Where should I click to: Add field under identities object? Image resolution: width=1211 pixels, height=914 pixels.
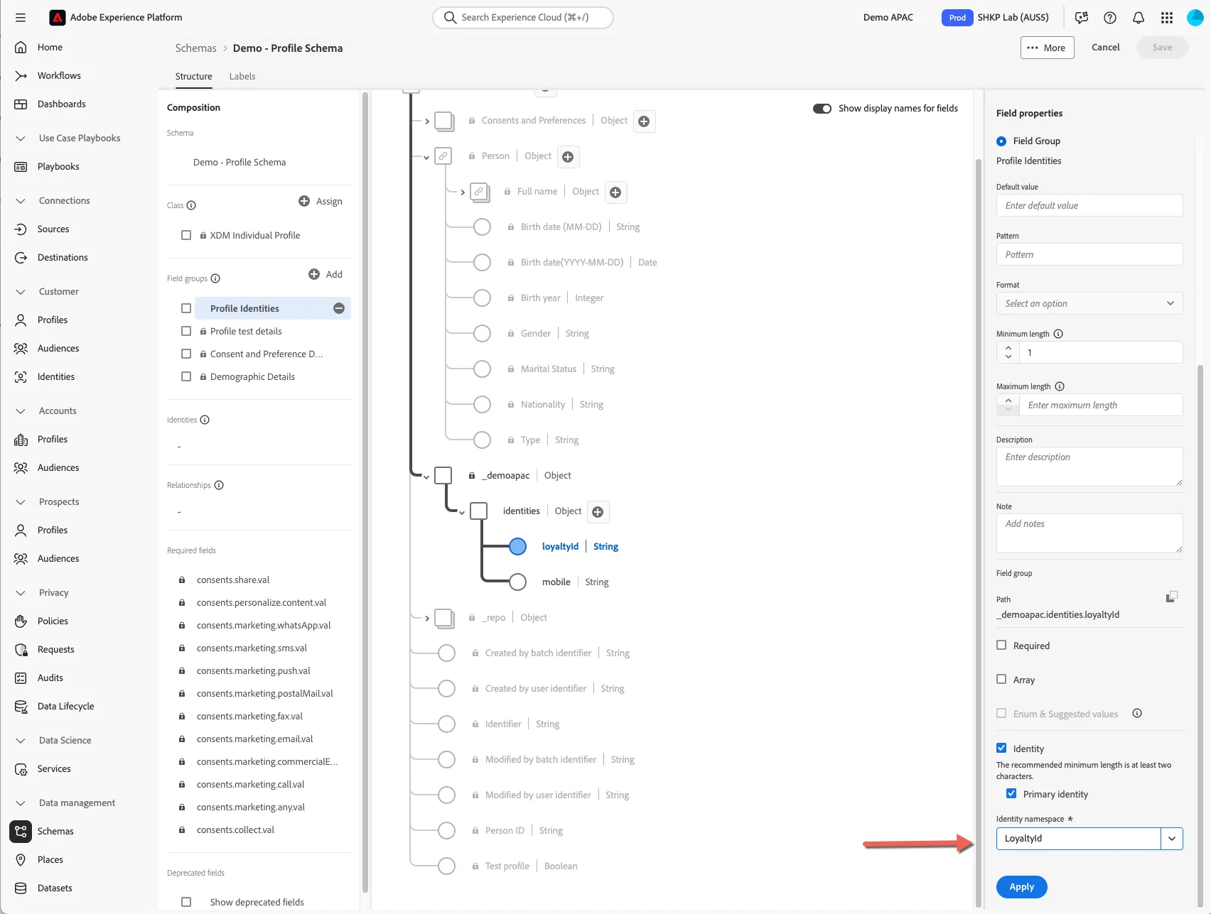[598, 512]
